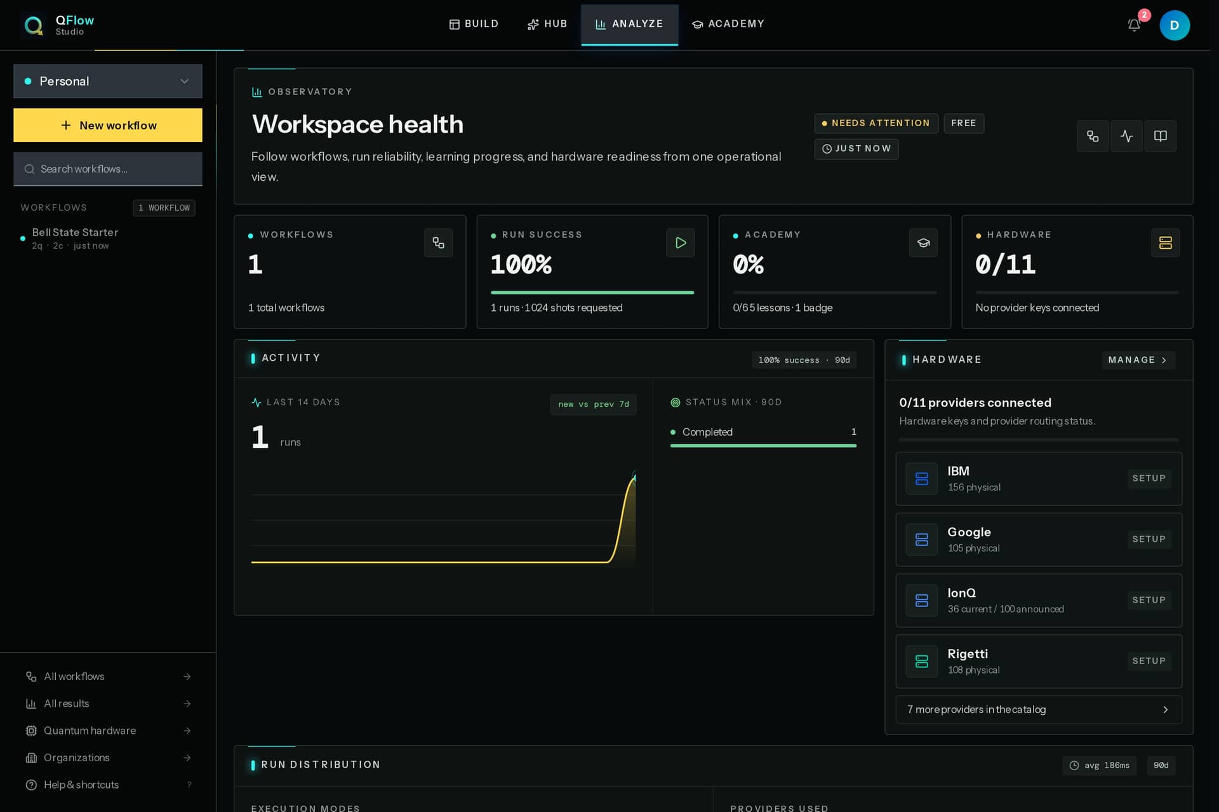Click Setup for IonQ
The image size is (1219, 812).
pos(1149,600)
